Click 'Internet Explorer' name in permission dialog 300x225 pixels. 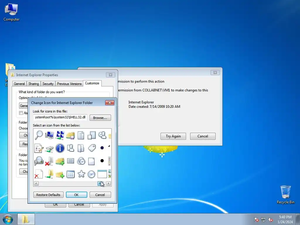141,102
